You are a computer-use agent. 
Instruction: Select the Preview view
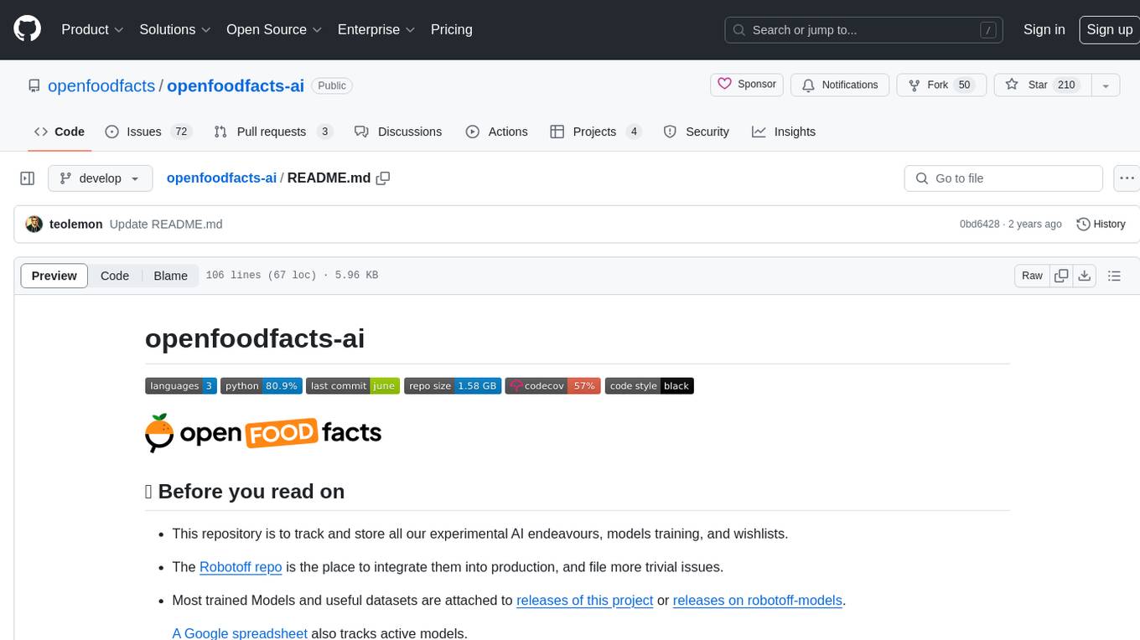[x=54, y=276]
